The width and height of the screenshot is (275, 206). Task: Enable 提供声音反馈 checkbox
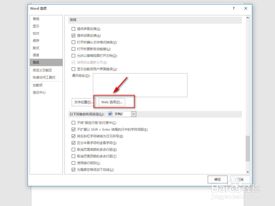tap(73, 29)
